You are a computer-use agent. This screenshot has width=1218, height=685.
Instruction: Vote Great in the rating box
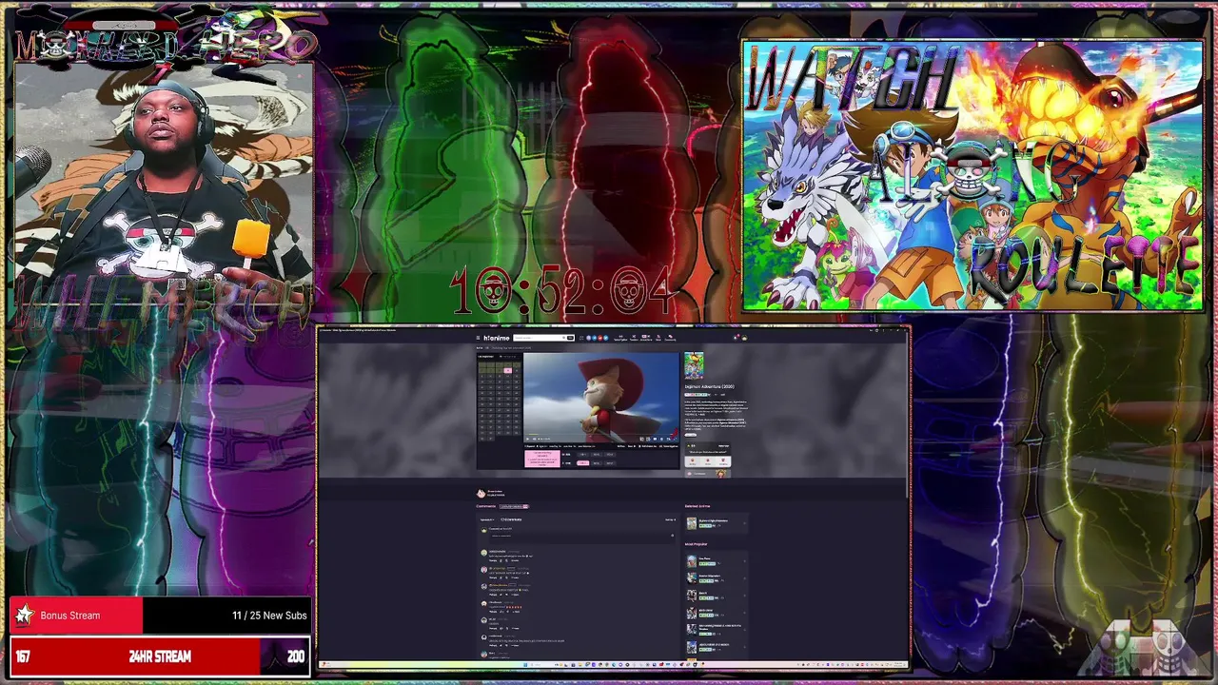click(708, 461)
